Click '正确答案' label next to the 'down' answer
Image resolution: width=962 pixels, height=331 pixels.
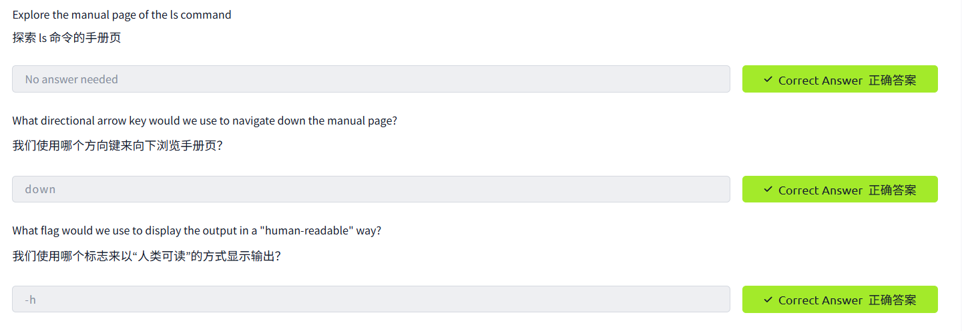click(x=892, y=190)
